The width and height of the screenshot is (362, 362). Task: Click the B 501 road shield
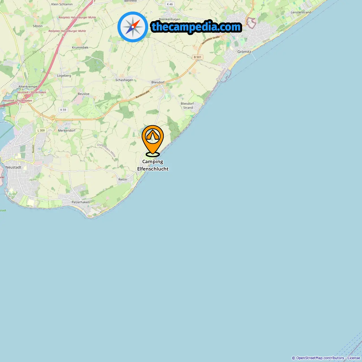198,57
